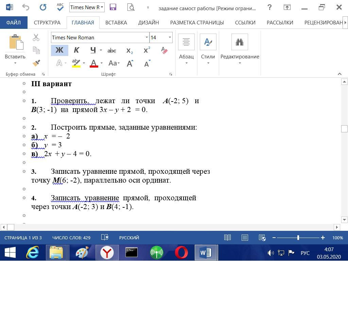Open the ССЫЛКИ tab

point(245,23)
